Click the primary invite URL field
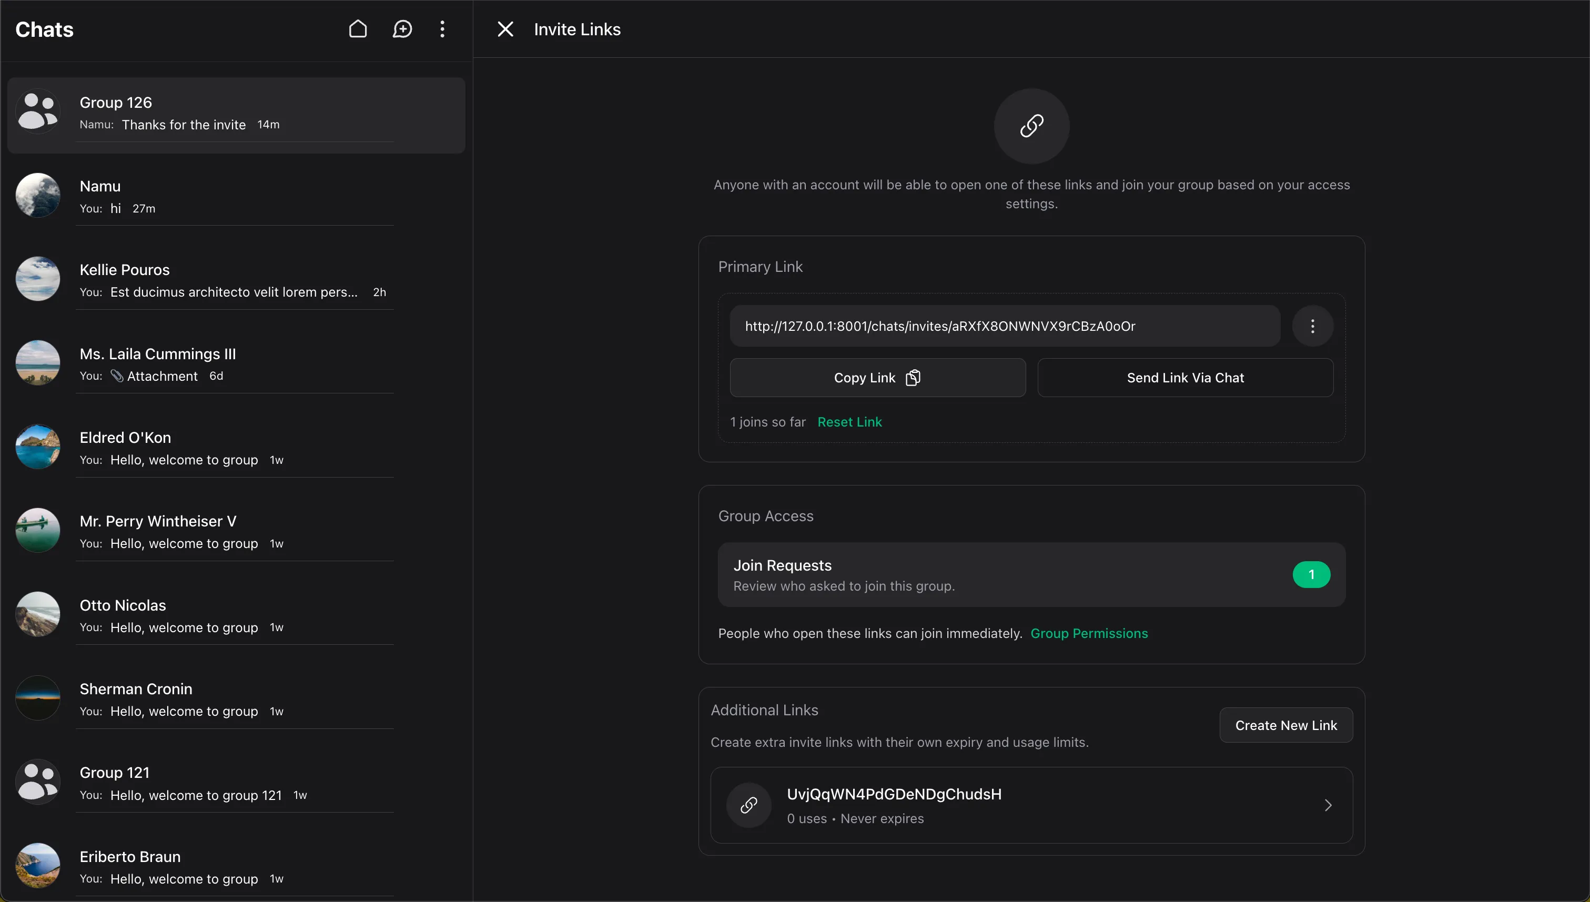This screenshot has height=902, width=1590. click(1005, 326)
